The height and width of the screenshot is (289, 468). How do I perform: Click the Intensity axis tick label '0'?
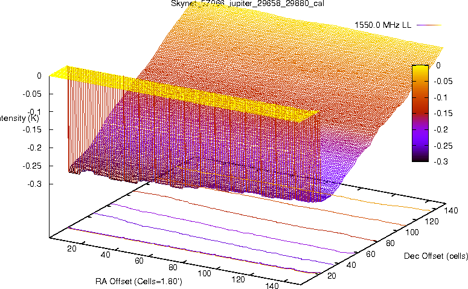click(x=39, y=76)
